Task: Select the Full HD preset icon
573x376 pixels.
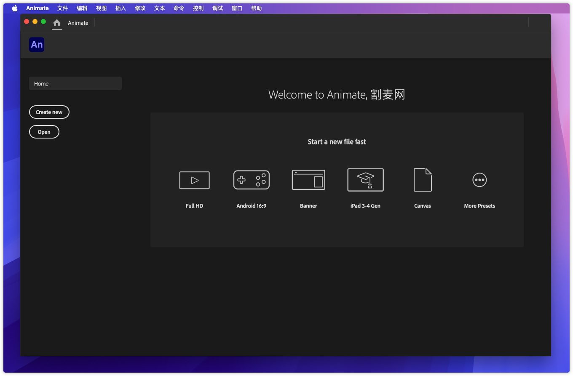Action: [194, 180]
